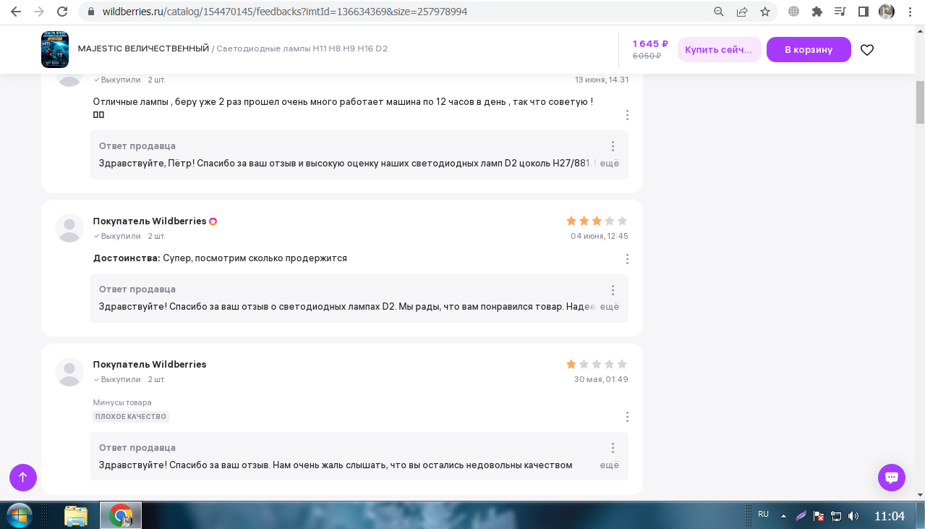Click the buyer avatar on the 1-star review

pyautogui.click(x=69, y=371)
